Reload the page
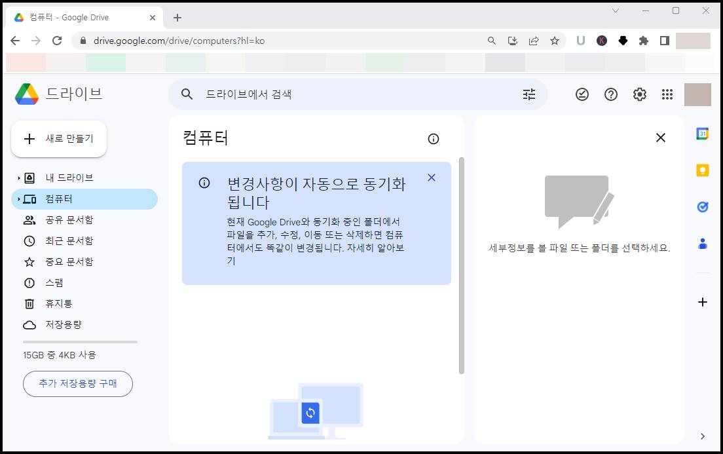 (x=57, y=41)
